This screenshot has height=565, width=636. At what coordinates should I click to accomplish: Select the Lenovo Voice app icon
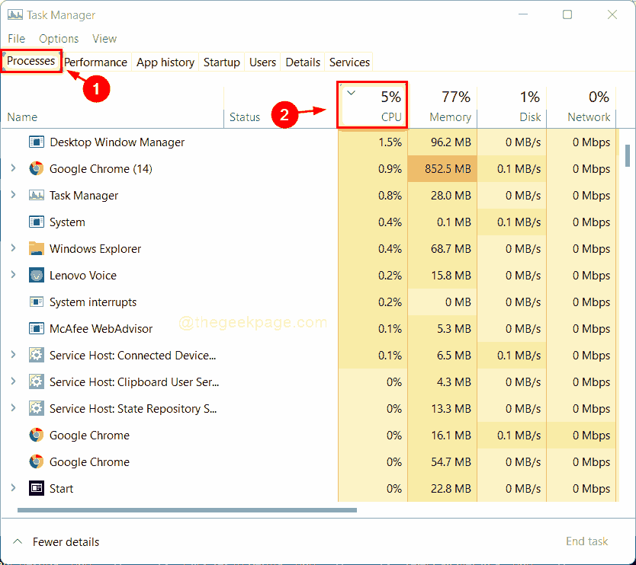(36, 275)
